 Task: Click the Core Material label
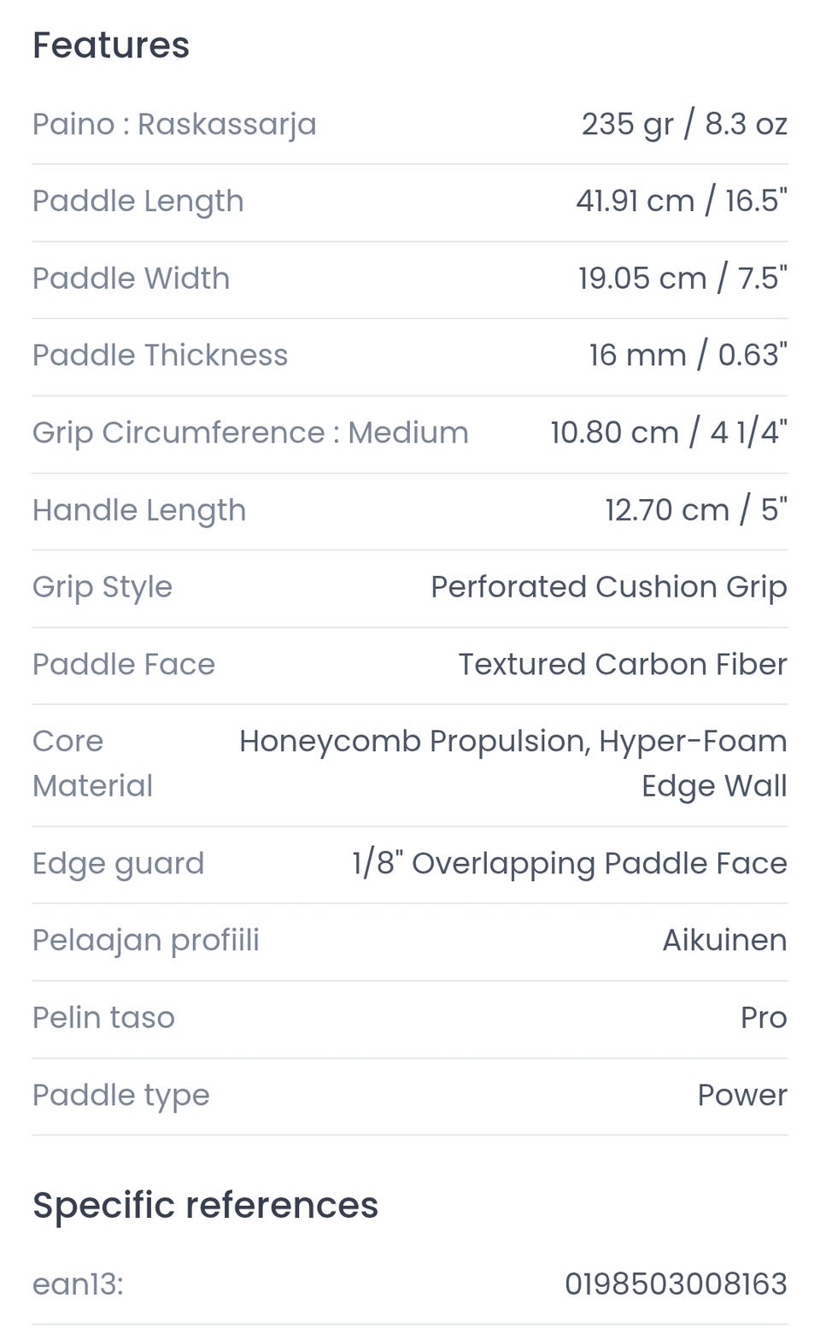pyautogui.click(x=92, y=763)
